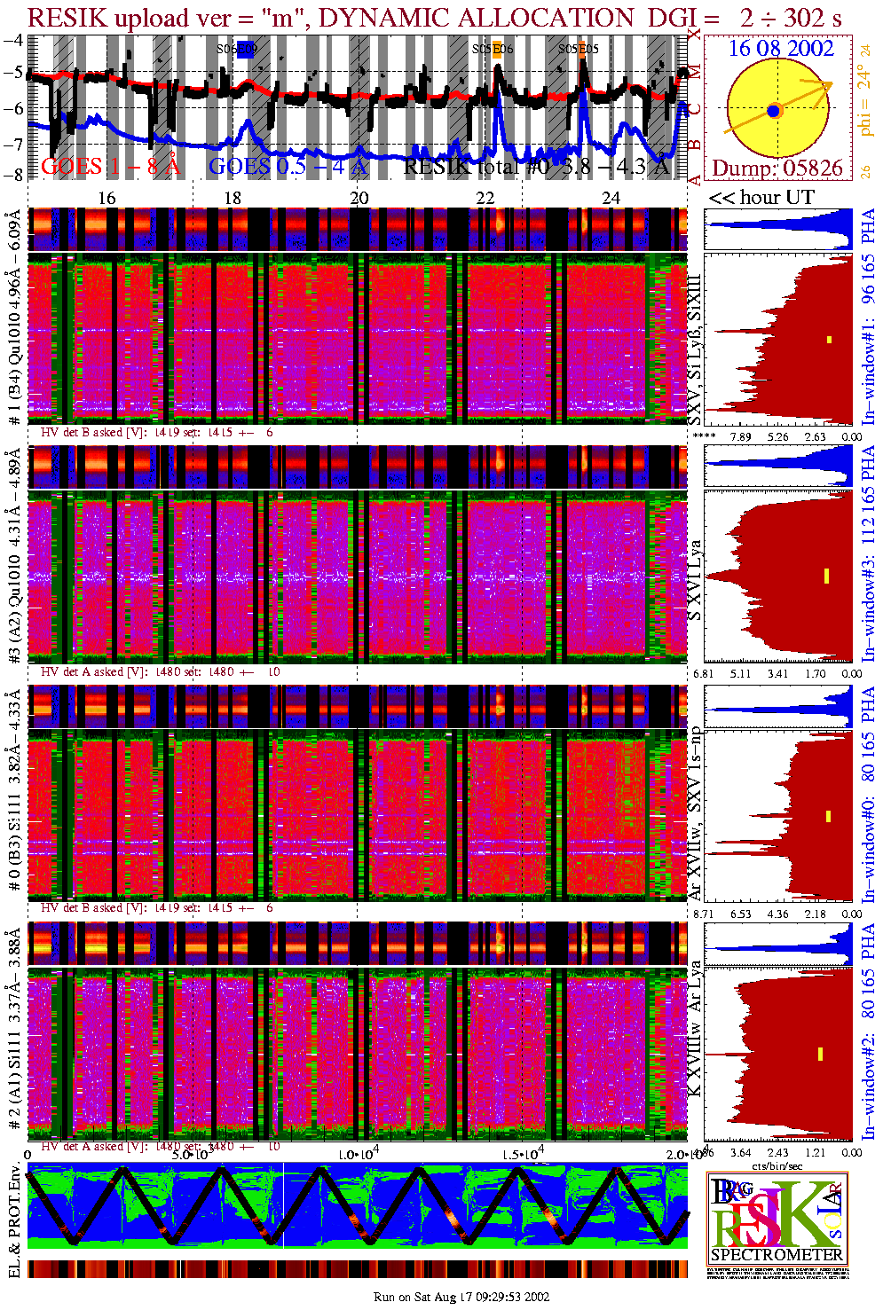This screenshot has height=1310, width=891.
Task: Click the colour strip at the bottom
Action: tap(358, 1269)
